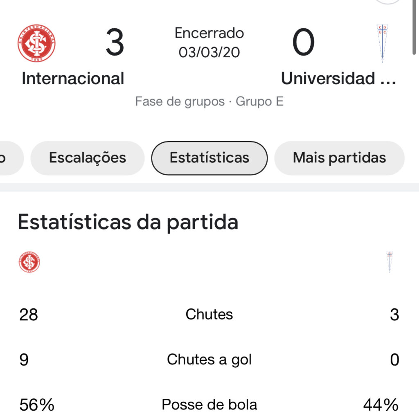Open Fase de grupos · Grupo E link
The height and width of the screenshot is (416, 419).
tap(209, 101)
